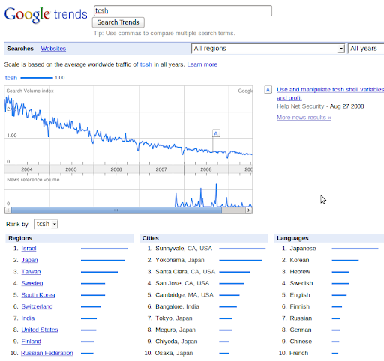Switch to the Websites tab
Image resolution: width=384 pixels, height=361 pixels.
53,49
